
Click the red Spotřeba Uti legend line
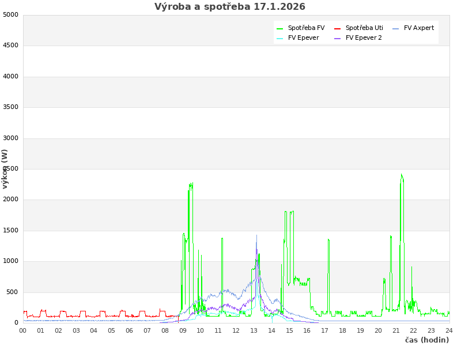(338, 28)
